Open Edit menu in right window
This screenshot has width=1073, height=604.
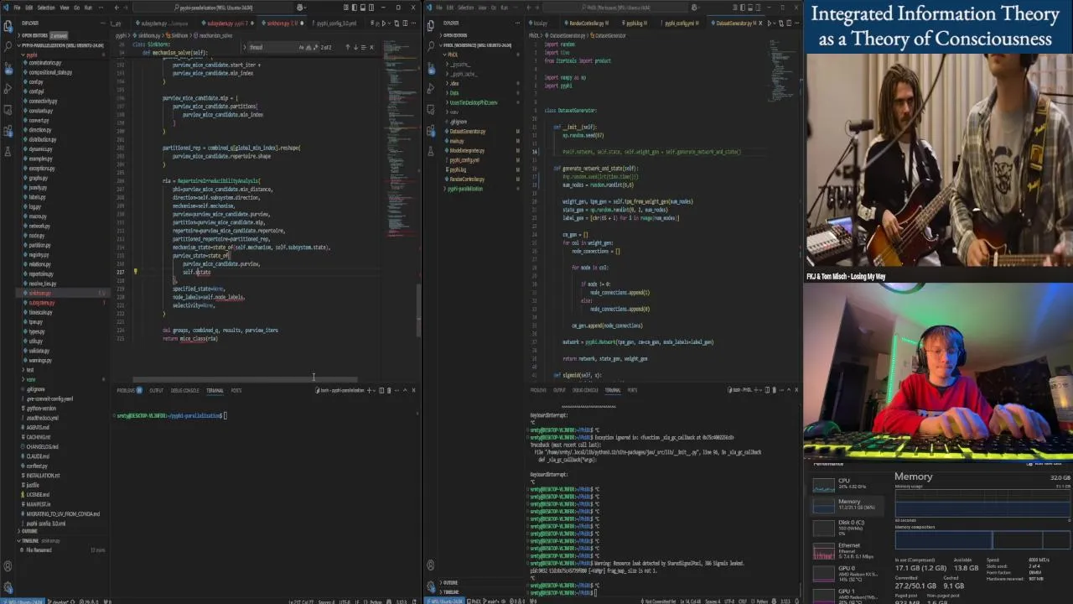click(449, 8)
